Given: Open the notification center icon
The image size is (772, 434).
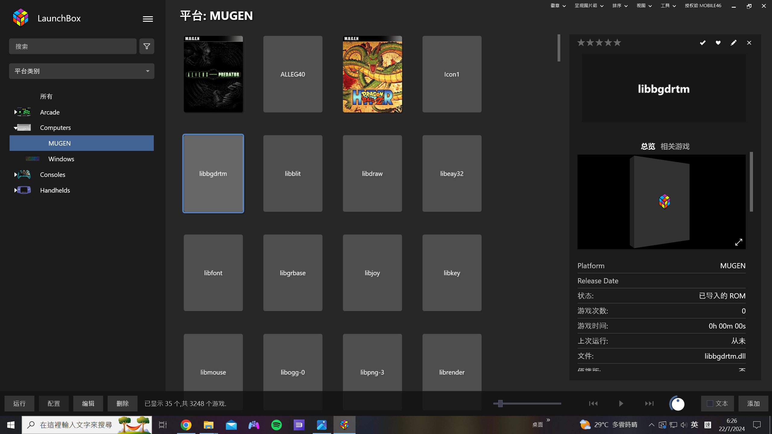Looking at the screenshot, I should tap(757, 425).
